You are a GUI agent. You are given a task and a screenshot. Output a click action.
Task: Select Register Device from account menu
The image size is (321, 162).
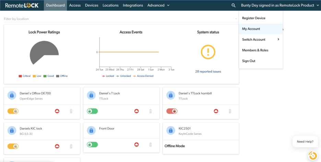click(261, 18)
